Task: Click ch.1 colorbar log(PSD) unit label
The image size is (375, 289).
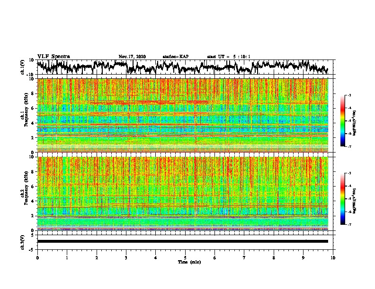Action: coord(355,123)
